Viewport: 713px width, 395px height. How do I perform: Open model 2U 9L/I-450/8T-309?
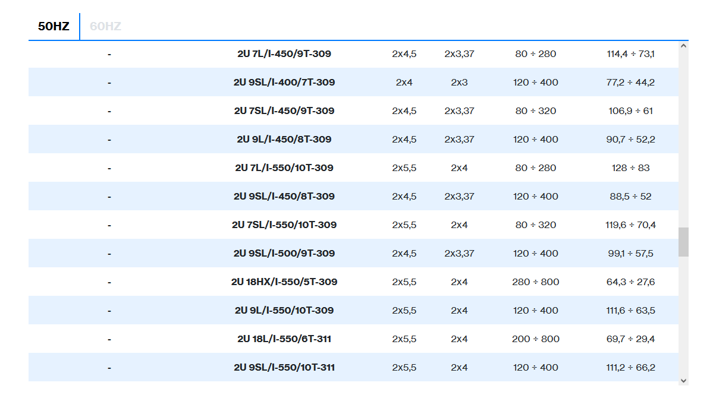(x=284, y=140)
